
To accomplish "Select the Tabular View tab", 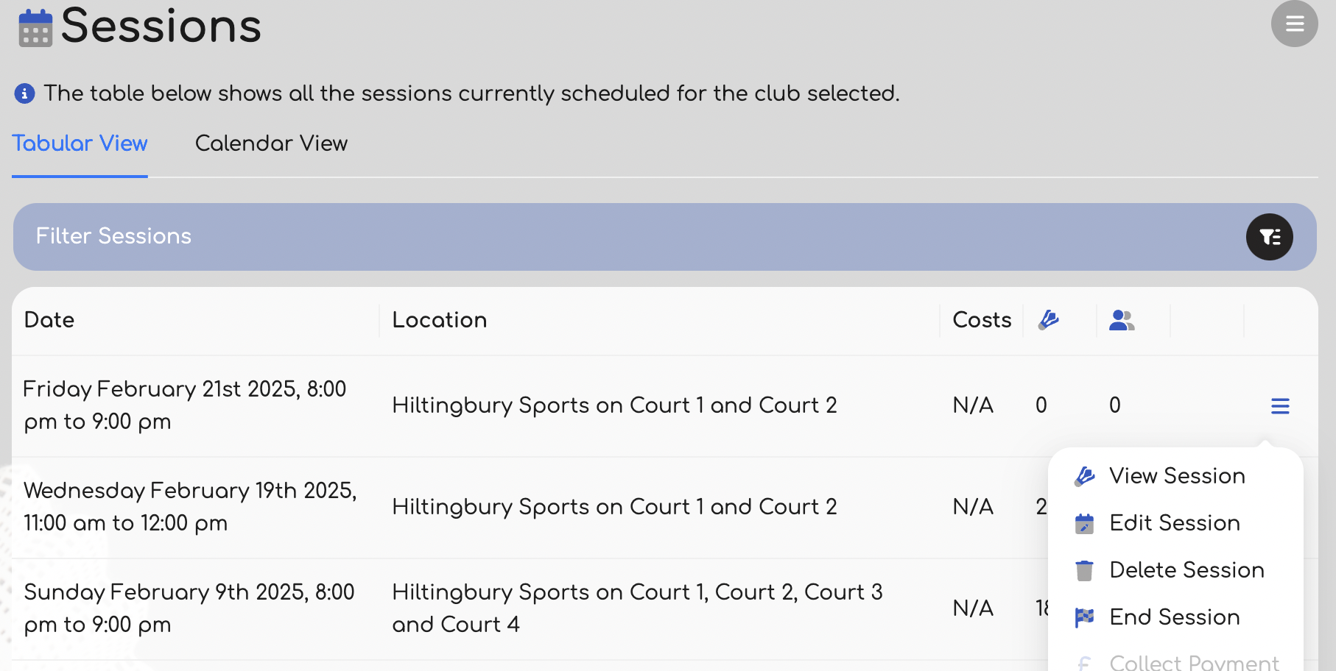I will point(80,143).
